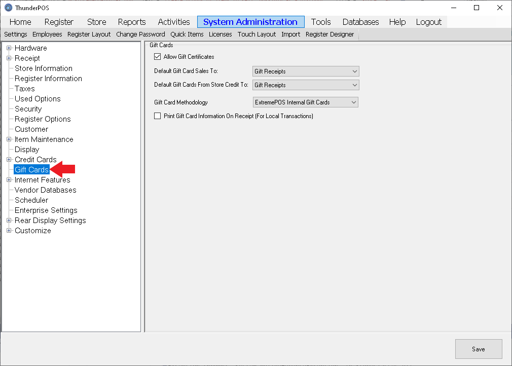Open the Reports menu
Screen dimensions: 512x366
coord(132,22)
